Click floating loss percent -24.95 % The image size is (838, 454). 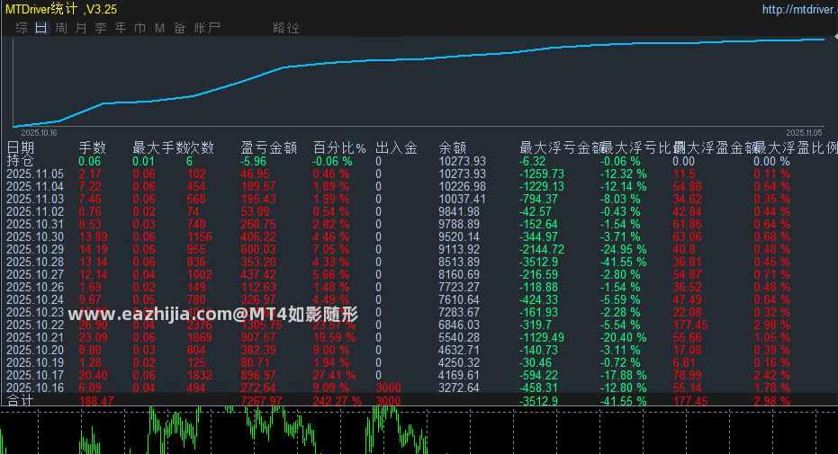click(623, 250)
